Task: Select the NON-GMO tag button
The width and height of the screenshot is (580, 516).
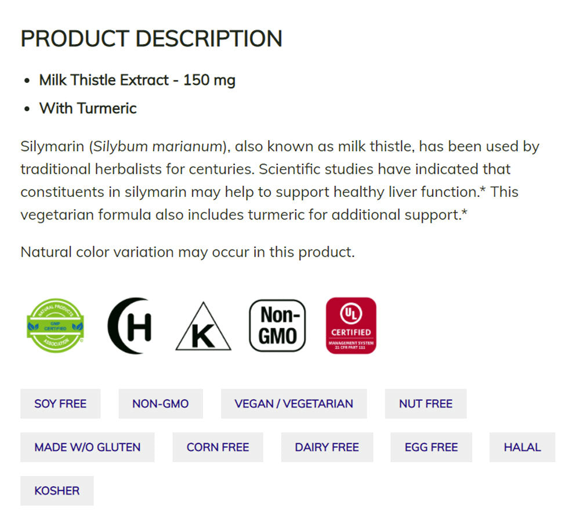Action: [x=161, y=404]
